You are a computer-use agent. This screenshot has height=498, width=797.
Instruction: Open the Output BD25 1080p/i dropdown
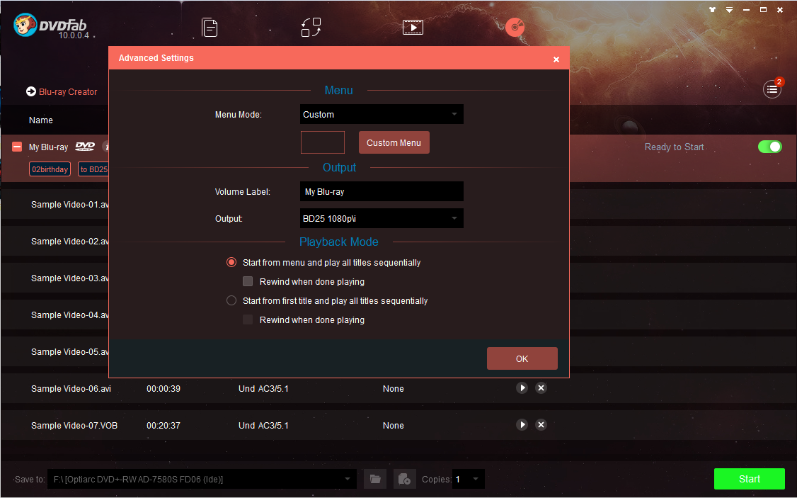[x=382, y=219]
